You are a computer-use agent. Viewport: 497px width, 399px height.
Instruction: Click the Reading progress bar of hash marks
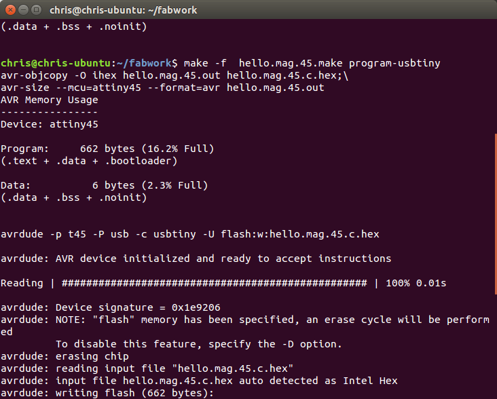tap(215, 283)
